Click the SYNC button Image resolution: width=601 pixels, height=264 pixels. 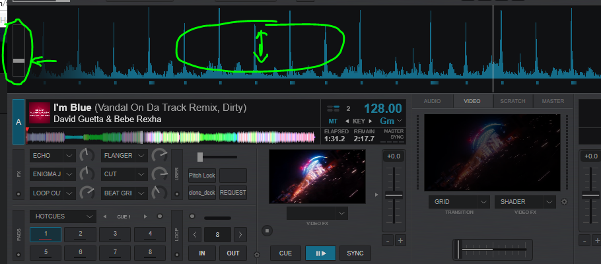click(x=355, y=253)
